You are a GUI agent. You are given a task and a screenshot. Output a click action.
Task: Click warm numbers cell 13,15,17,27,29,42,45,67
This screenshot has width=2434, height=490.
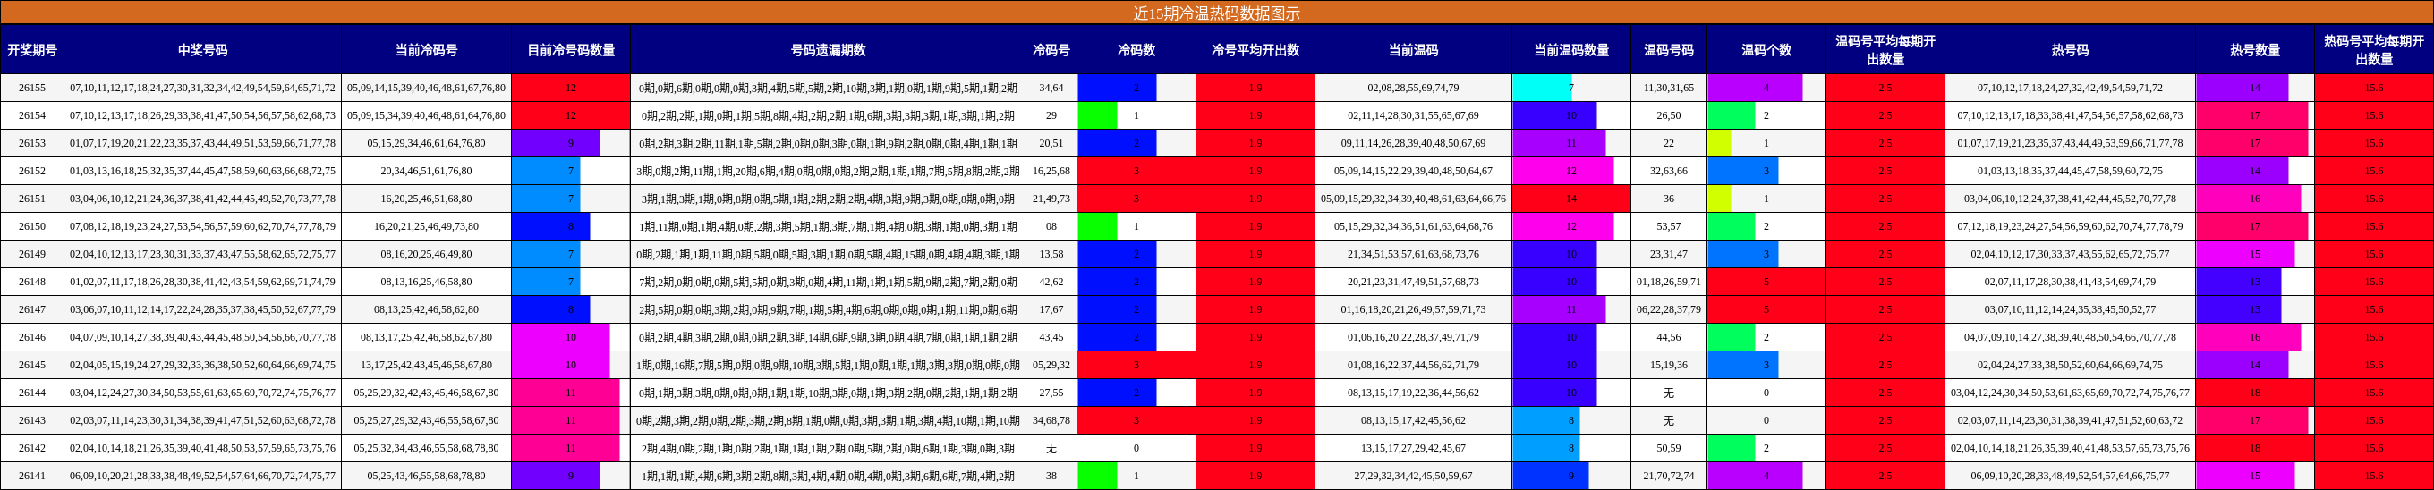(x=1413, y=447)
